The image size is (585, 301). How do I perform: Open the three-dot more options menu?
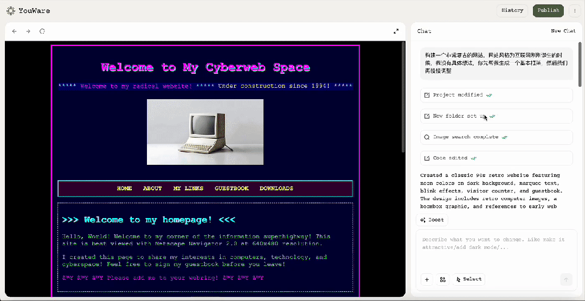pyautogui.click(x=575, y=10)
